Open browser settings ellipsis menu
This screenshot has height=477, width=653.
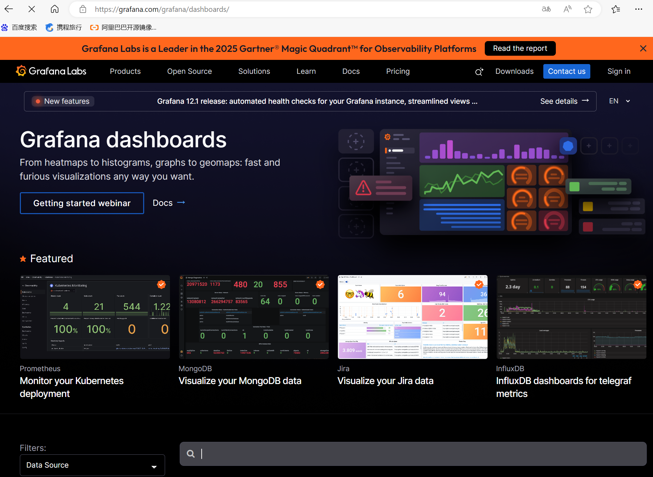(638, 9)
